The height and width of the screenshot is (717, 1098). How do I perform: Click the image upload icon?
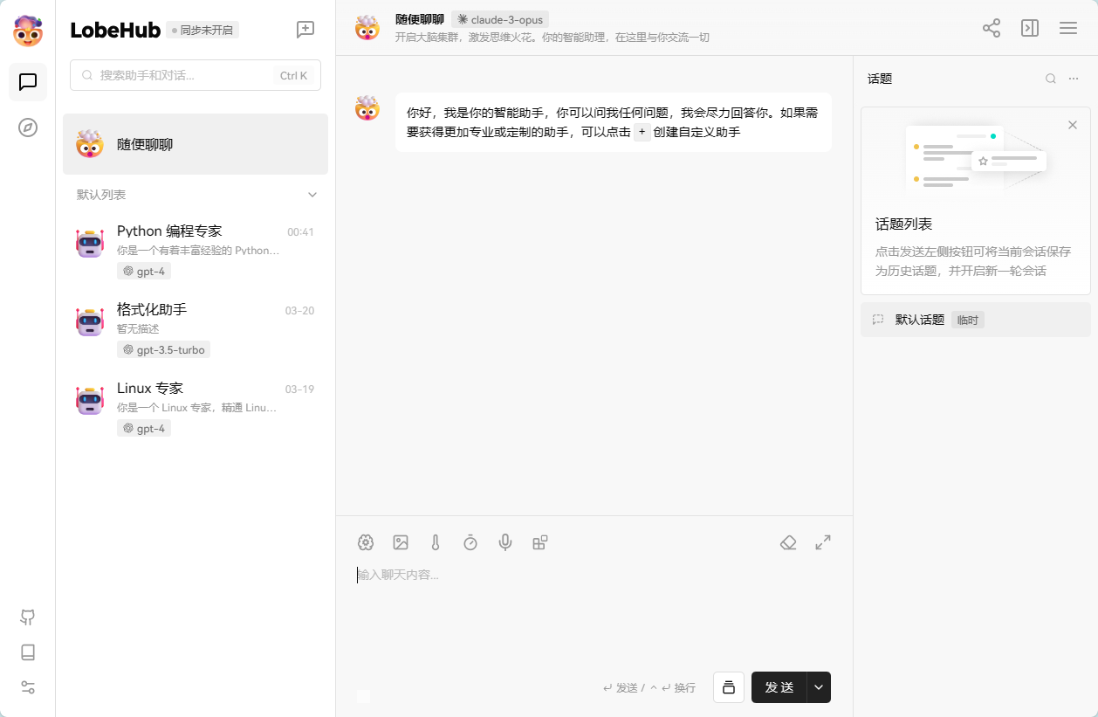[401, 542]
